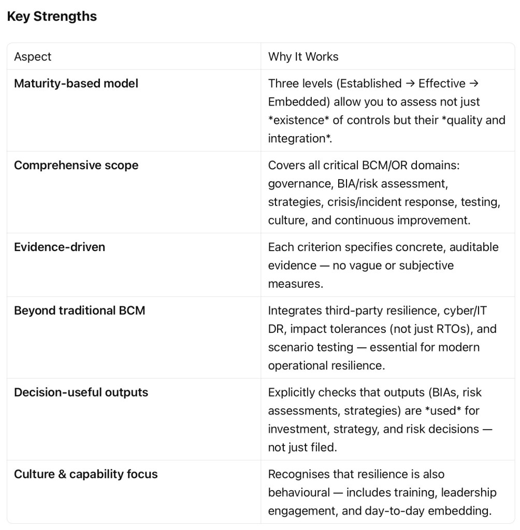Click the "Beyond traditional BCM" row label
This screenshot has width=520, height=530.
(x=80, y=311)
